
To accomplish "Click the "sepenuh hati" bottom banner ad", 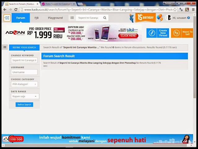I will pyautogui.click(x=97, y=139).
